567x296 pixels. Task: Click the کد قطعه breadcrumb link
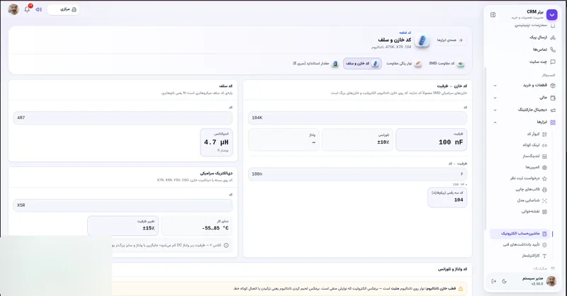(x=405, y=33)
